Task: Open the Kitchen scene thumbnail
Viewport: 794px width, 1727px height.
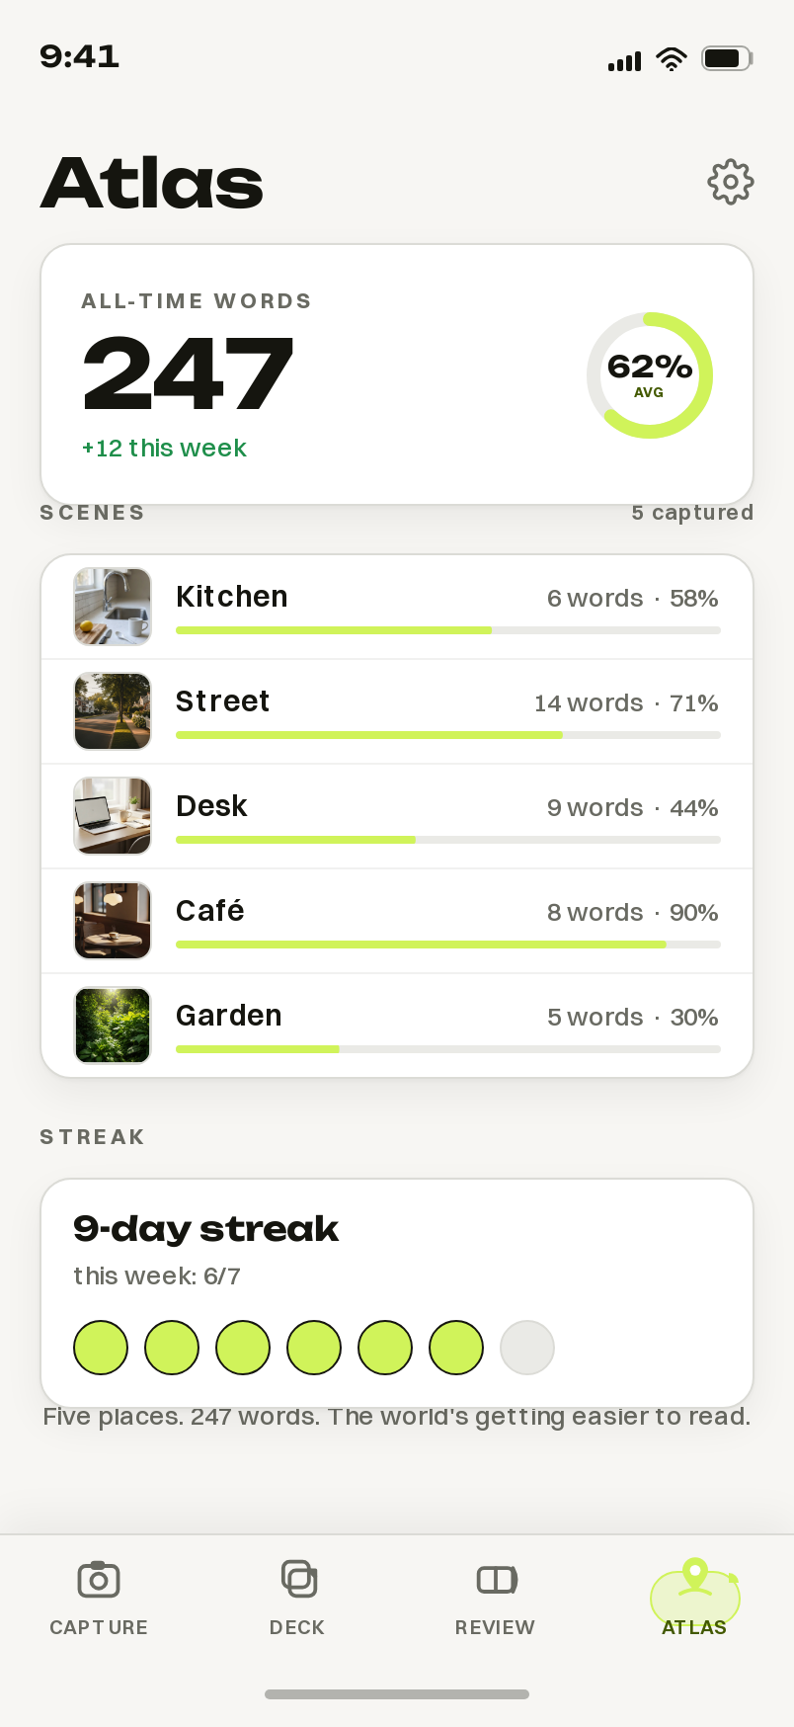Action: [113, 607]
